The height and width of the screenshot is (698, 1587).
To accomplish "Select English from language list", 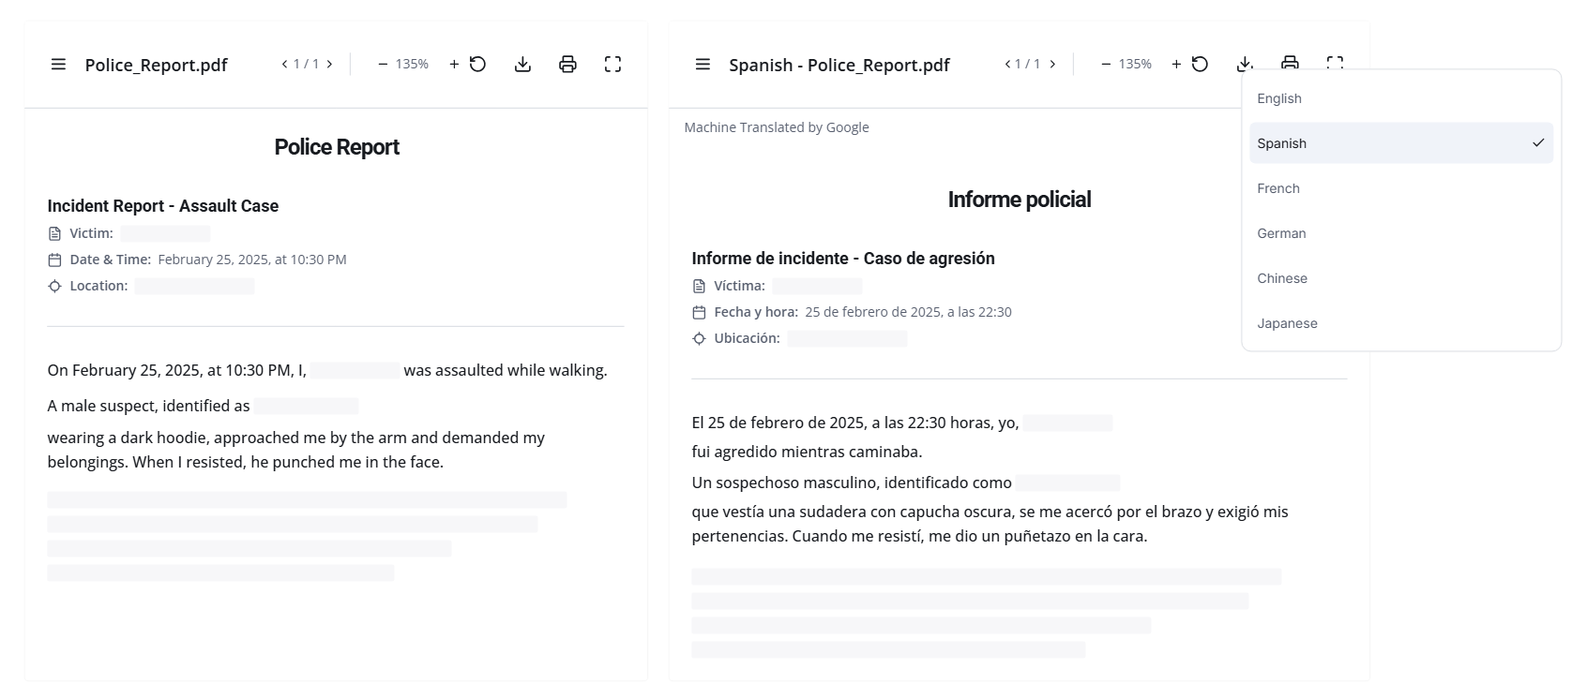I will point(1400,98).
